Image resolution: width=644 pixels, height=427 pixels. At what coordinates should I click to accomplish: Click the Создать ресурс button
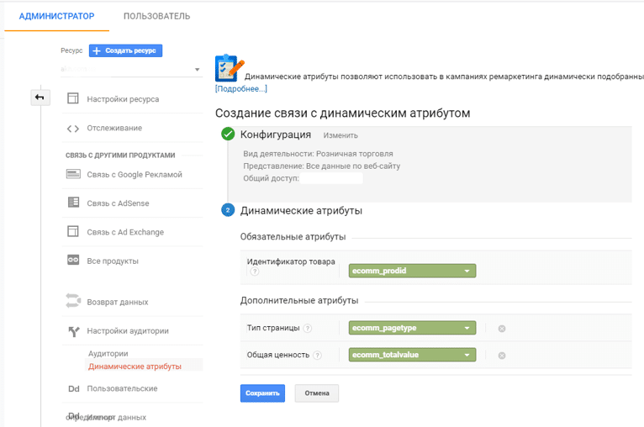click(x=125, y=50)
